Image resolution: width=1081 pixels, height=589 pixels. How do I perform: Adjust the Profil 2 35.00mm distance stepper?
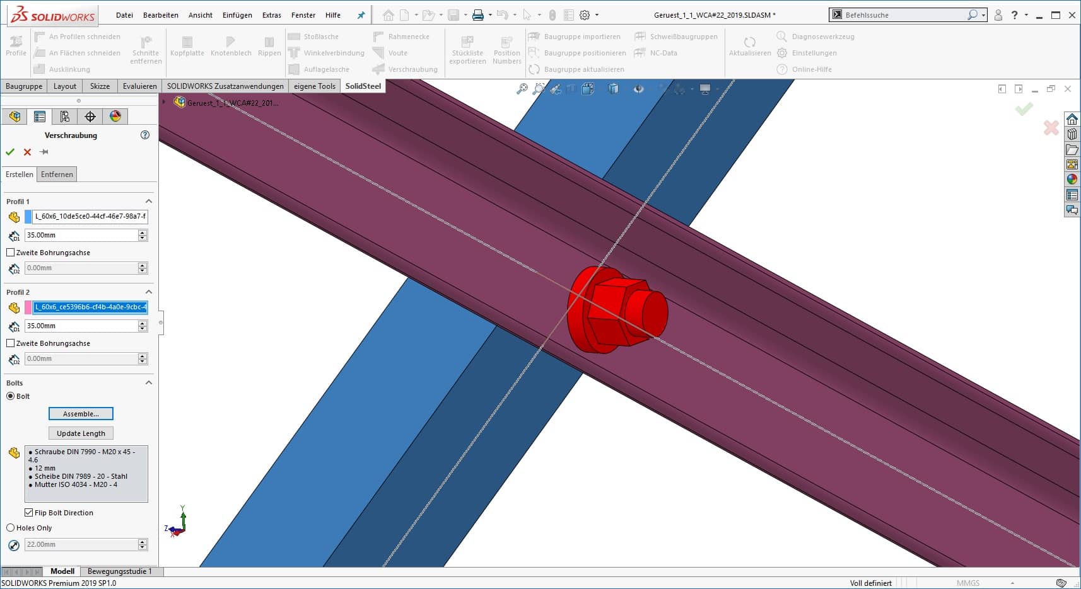pyautogui.click(x=143, y=326)
